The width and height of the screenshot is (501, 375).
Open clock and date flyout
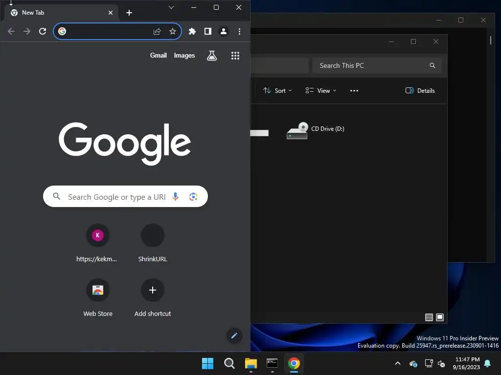tap(466, 363)
